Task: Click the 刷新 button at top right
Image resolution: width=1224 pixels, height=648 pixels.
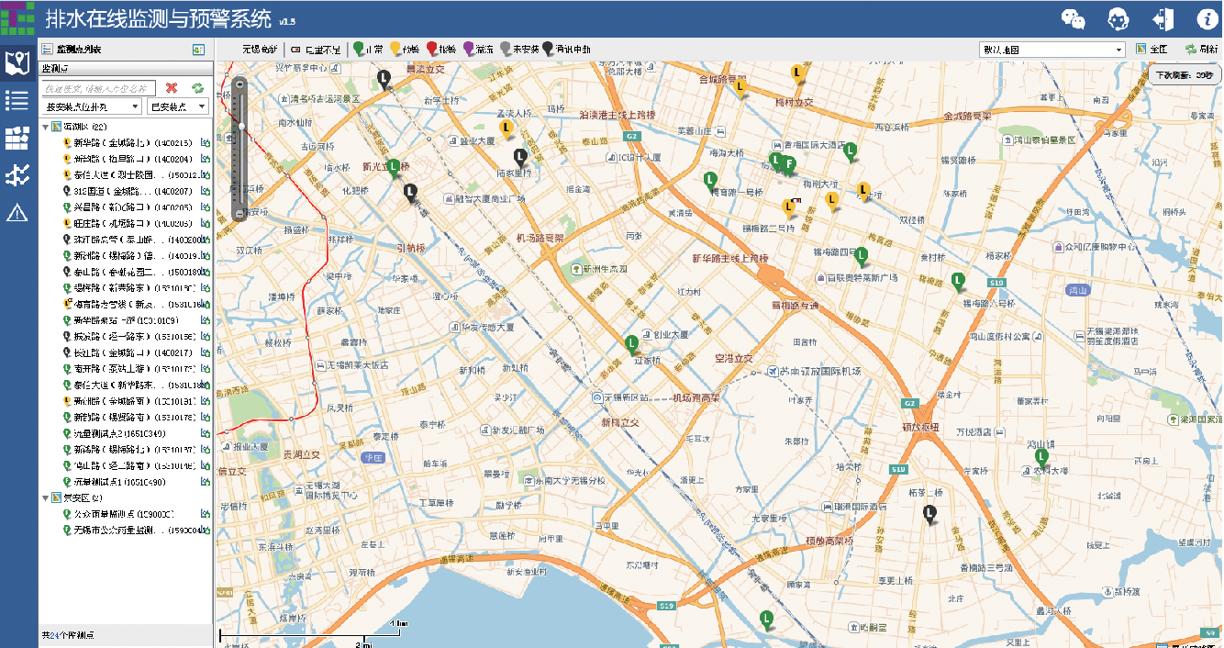Action: pos(1201,50)
